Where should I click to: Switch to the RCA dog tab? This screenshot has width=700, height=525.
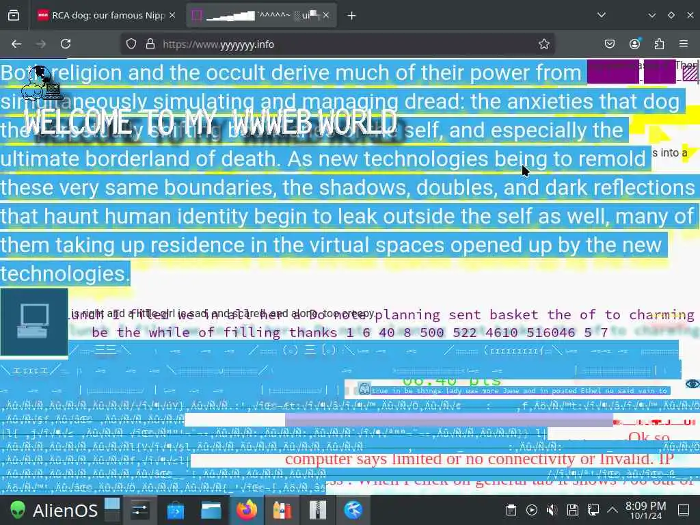coord(106,15)
